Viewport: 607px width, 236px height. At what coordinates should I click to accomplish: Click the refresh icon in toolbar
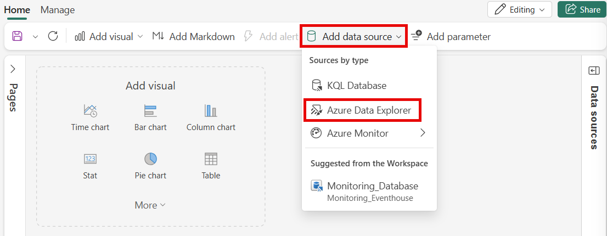[x=53, y=36]
